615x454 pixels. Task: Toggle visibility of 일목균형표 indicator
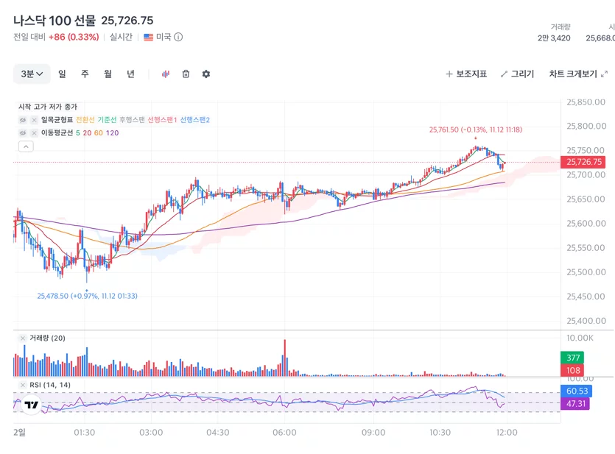(x=23, y=120)
